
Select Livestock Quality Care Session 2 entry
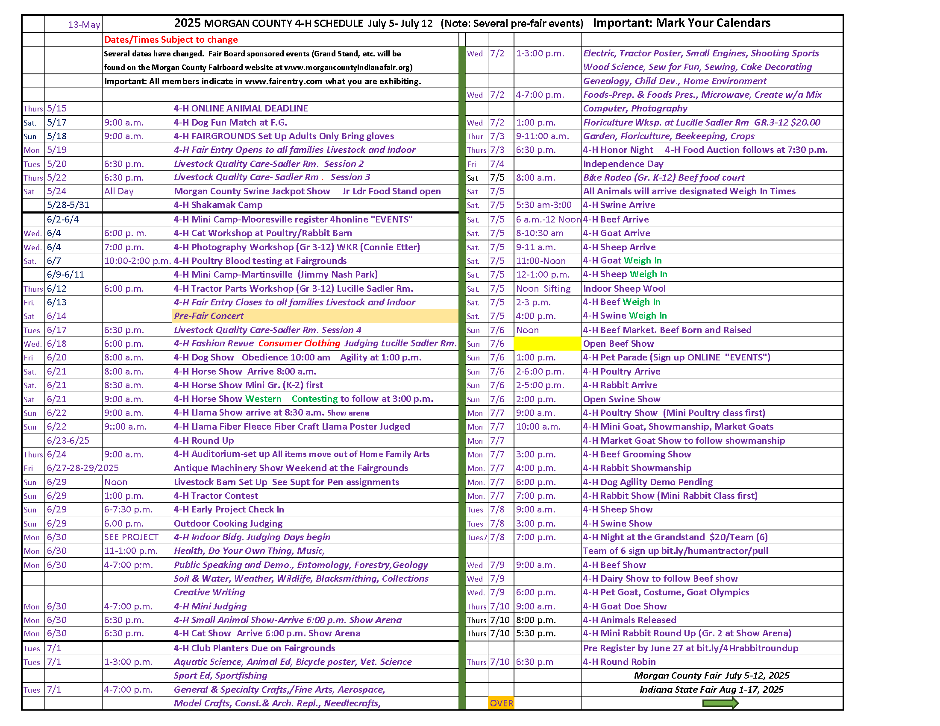[x=269, y=164]
